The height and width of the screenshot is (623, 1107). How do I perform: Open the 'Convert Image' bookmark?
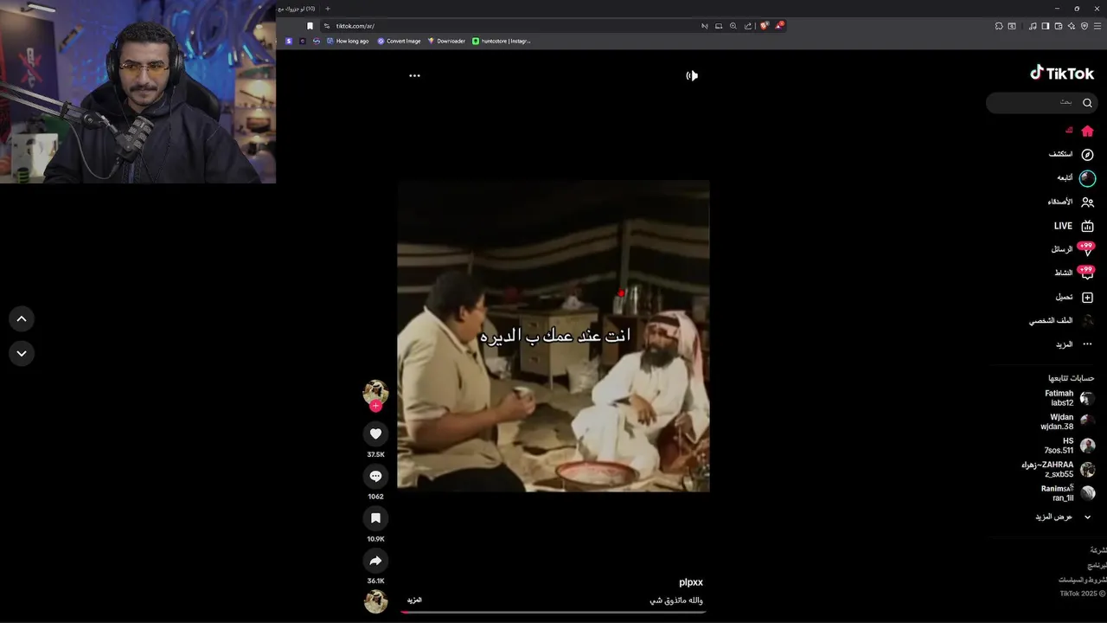pos(399,41)
